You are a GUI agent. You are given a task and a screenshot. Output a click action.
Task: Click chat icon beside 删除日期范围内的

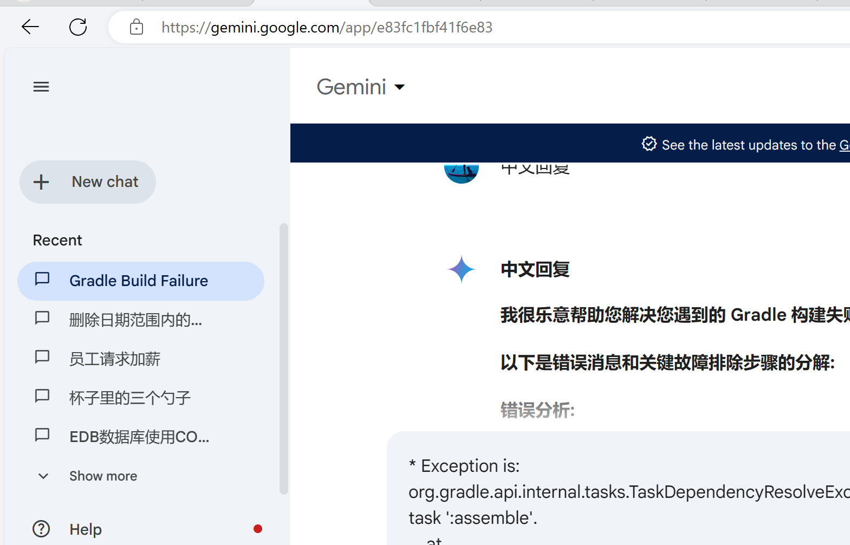42,318
